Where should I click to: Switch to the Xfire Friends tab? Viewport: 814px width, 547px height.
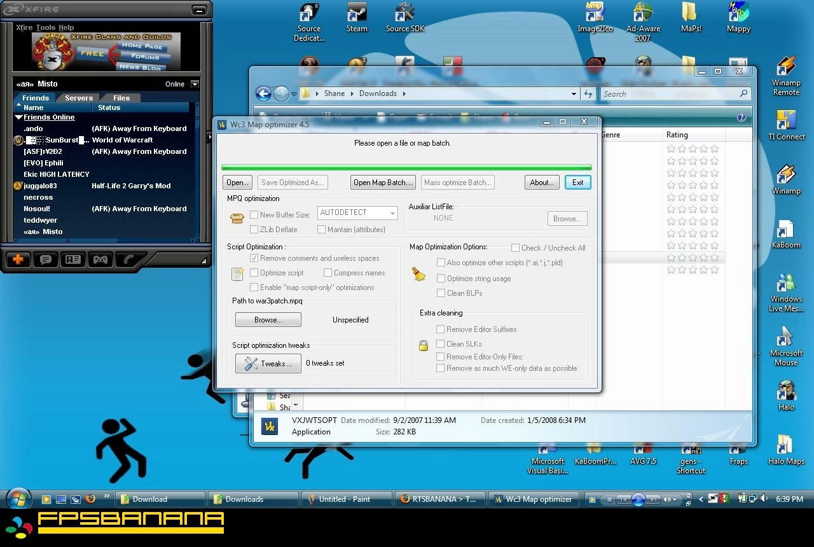[36, 98]
